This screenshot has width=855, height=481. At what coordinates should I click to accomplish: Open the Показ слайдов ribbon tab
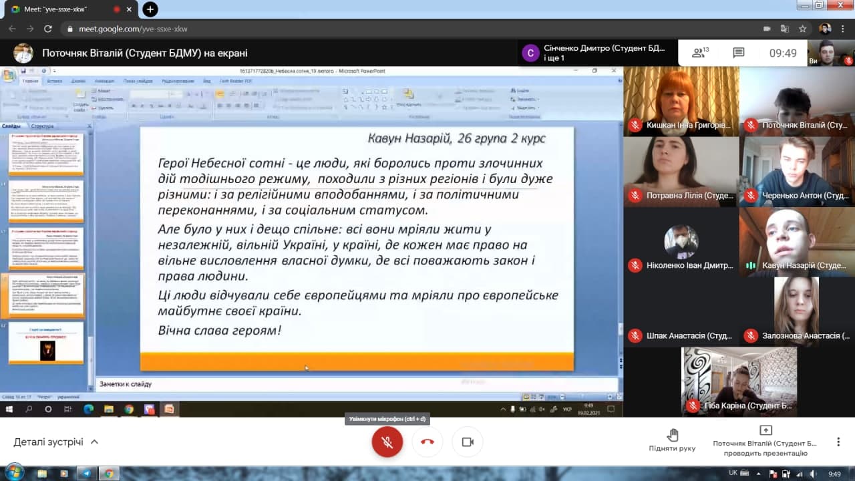tap(138, 81)
